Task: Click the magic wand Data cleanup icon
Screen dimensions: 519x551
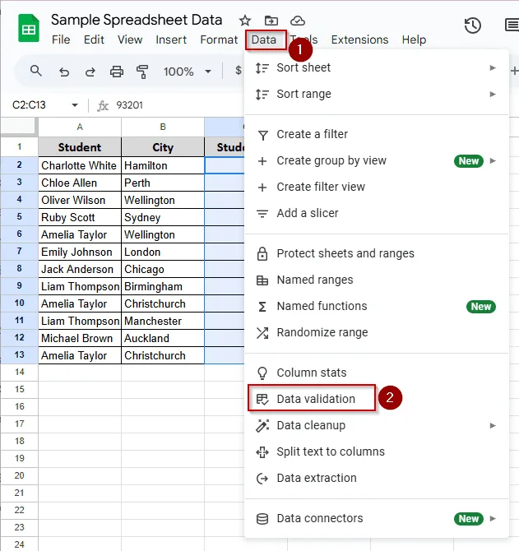Action: pyautogui.click(x=262, y=425)
